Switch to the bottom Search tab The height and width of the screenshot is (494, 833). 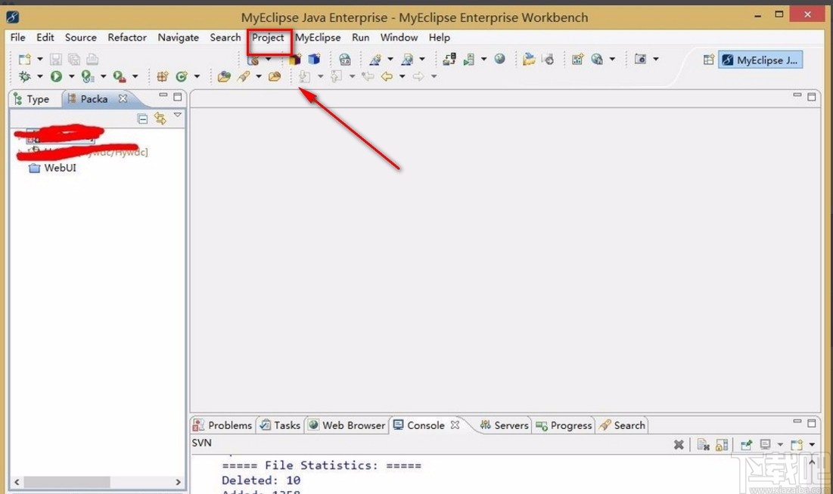(622, 425)
